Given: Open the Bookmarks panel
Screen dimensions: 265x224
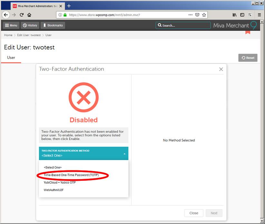Looking at the screenshot, I should (53, 25).
